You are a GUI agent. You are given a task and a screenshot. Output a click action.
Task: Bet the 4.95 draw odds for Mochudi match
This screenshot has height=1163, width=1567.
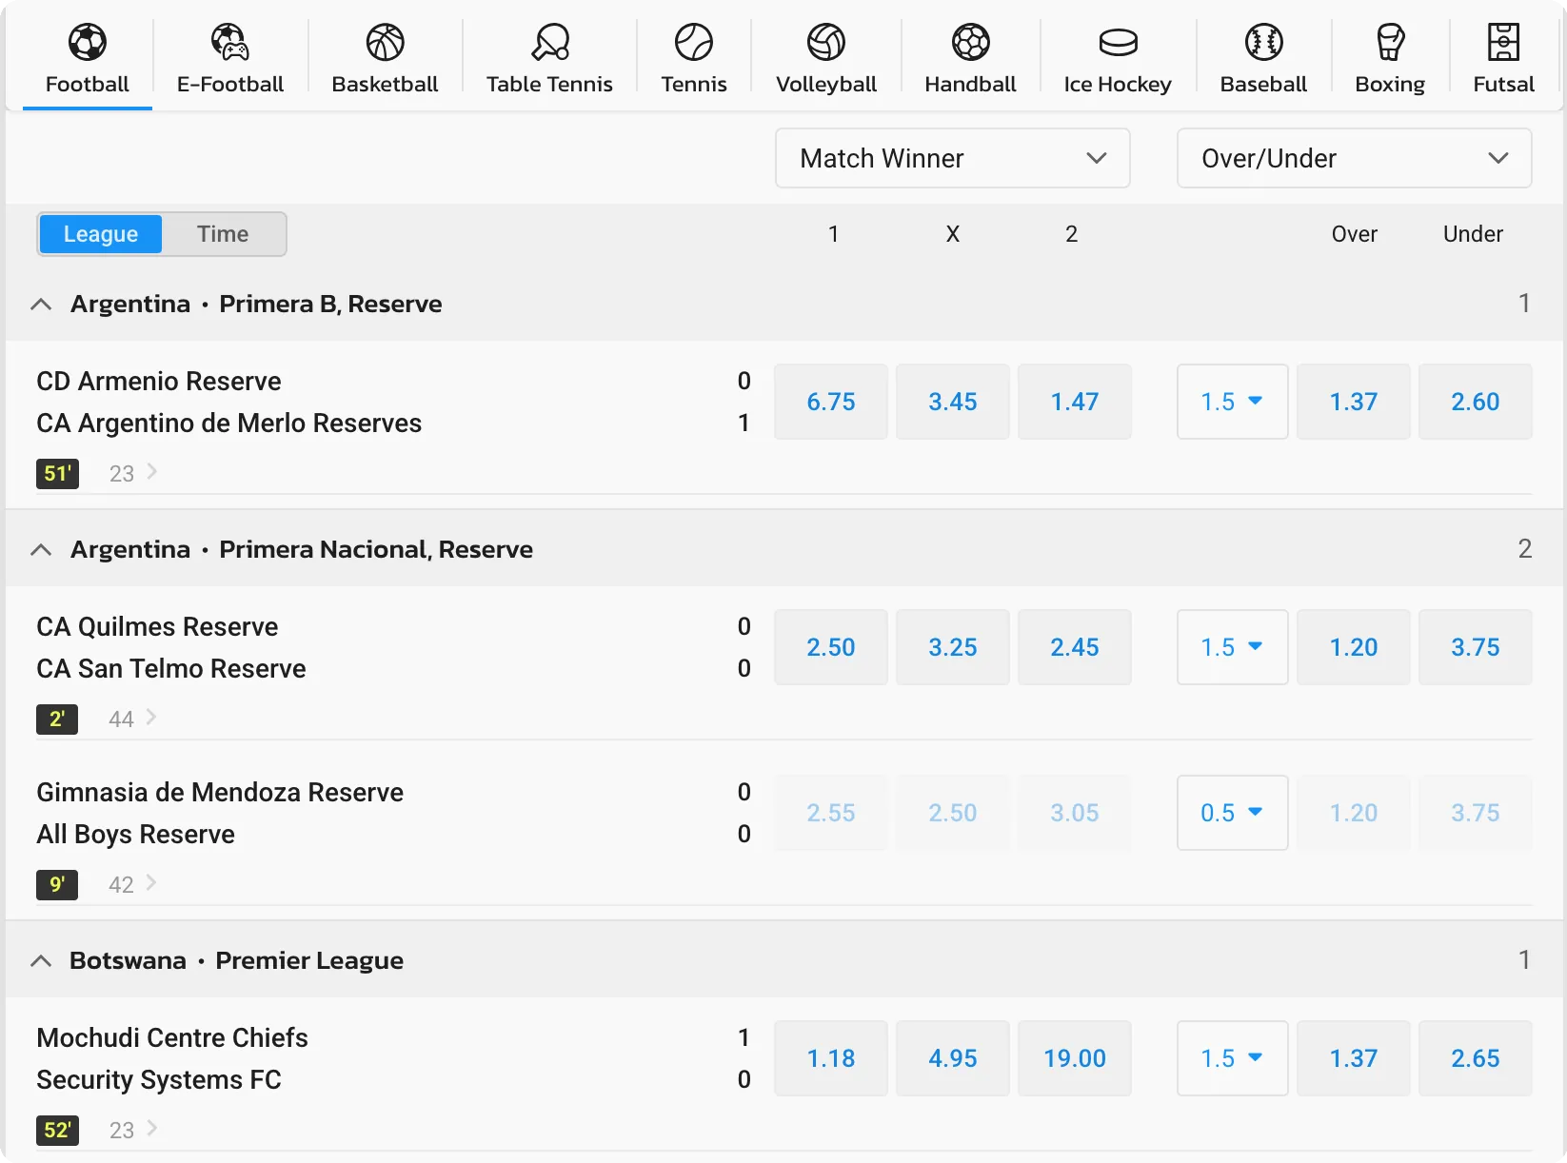point(953,1058)
